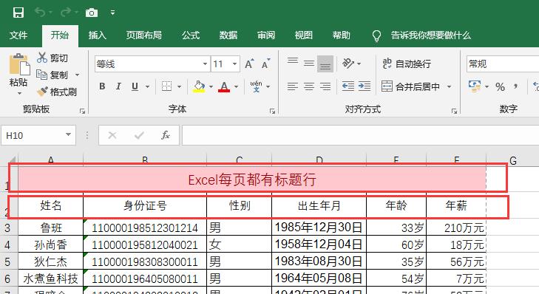Click the 复制 copy button
Screen dimensions: 539x294
point(52,75)
